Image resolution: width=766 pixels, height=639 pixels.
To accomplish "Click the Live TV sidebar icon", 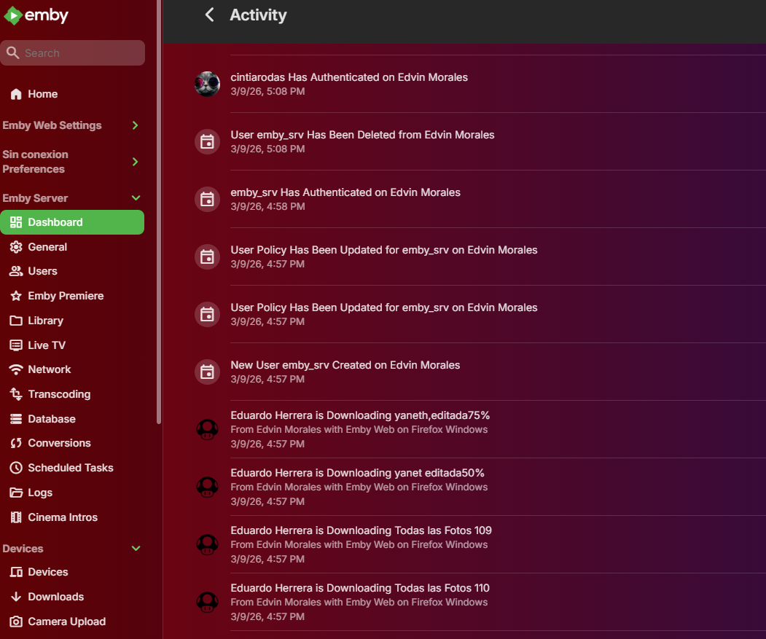I will (16, 345).
